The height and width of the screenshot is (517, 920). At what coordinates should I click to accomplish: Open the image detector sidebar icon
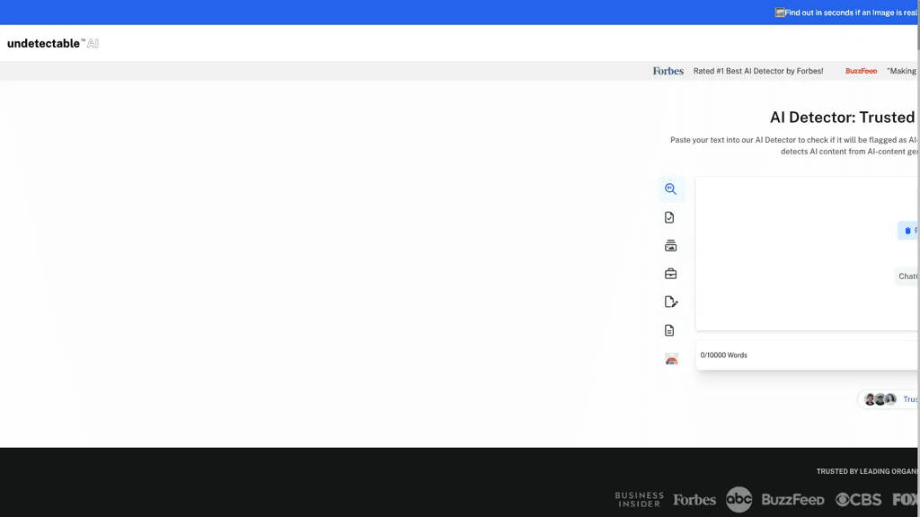670,246
